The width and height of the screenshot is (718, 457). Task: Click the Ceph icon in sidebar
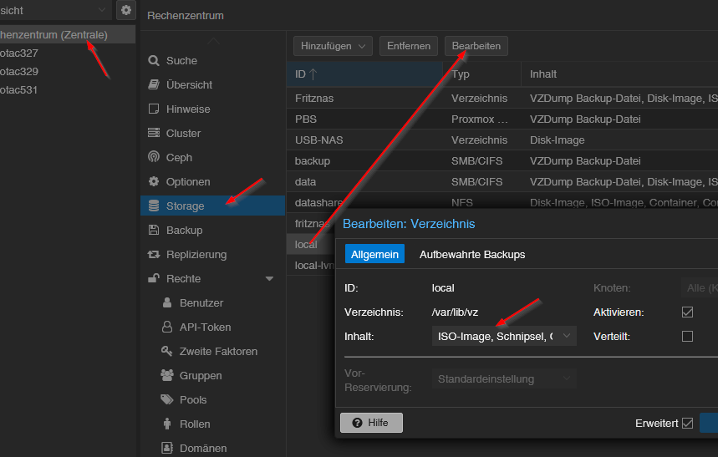(x=153, y=158)
